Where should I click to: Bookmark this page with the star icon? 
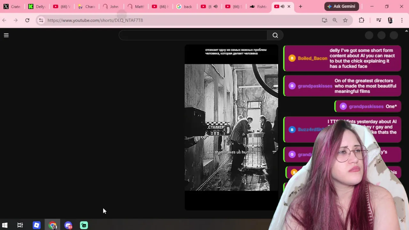click(x=345, y=20)
